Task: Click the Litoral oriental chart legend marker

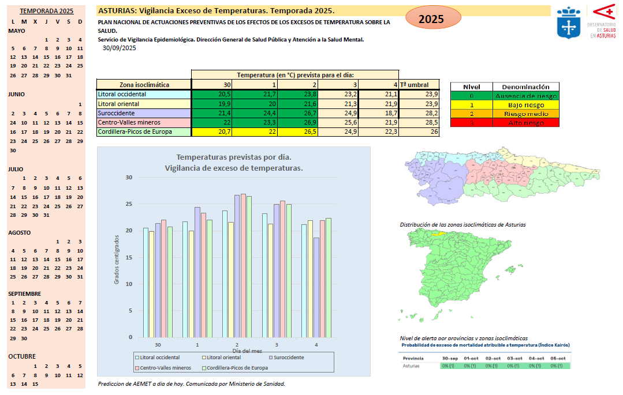Action: coord(204,358)
